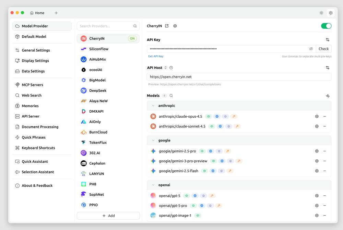The height and width of the screenshot is (230, 343).
Task: Toggle the light theme sun icon
Action: (321, 13)
